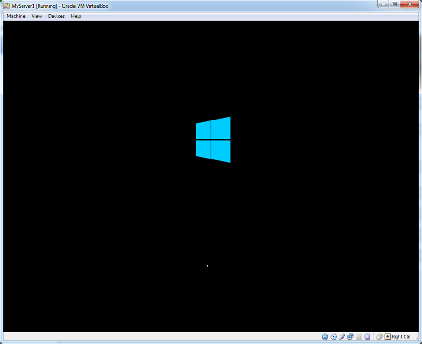Viewport: 422px width, 344px height.
Task: Click the Windows logo in the VM screen
Action: [x=213, y=140]
